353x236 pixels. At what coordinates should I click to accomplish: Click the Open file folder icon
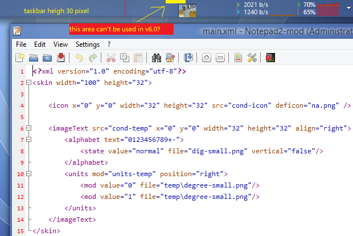click(34, 58)
